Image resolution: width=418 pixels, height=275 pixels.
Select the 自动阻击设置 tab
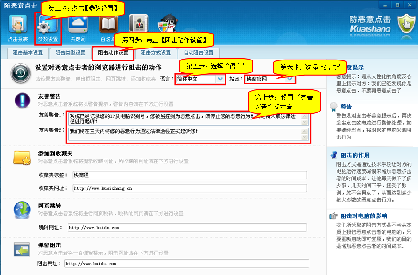[x=198, y=53]
